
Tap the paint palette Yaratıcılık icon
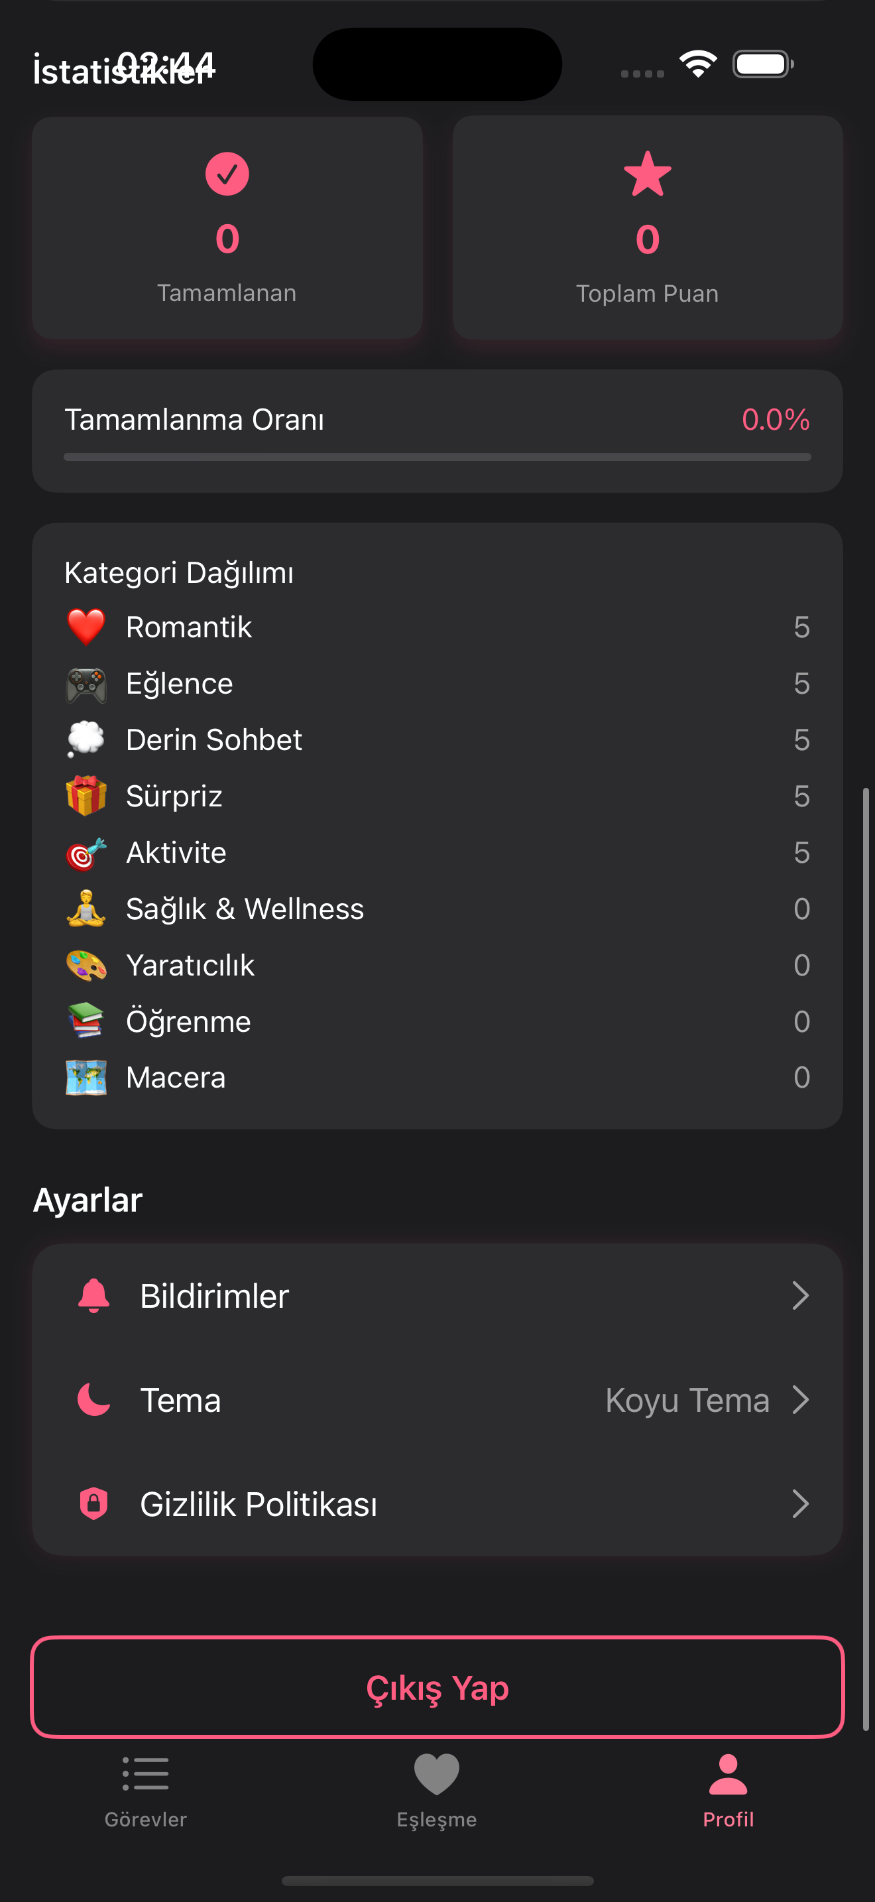point(86,965)
